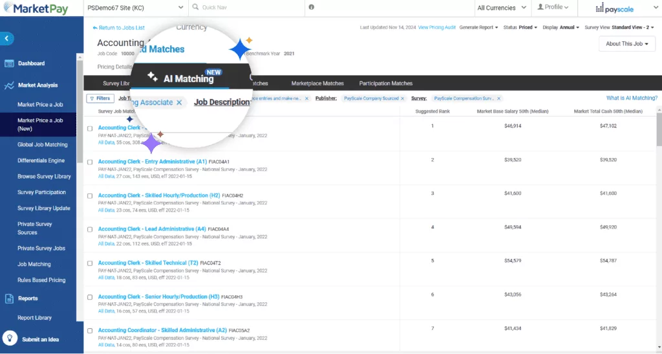Screen dimensions: 662x354
Task: Collapse the sidebar with the chevron button
Action: click(x=7, y=39)
